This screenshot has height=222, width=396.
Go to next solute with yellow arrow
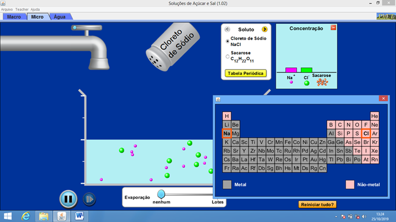pyautogui.click(x=264, y=29)
